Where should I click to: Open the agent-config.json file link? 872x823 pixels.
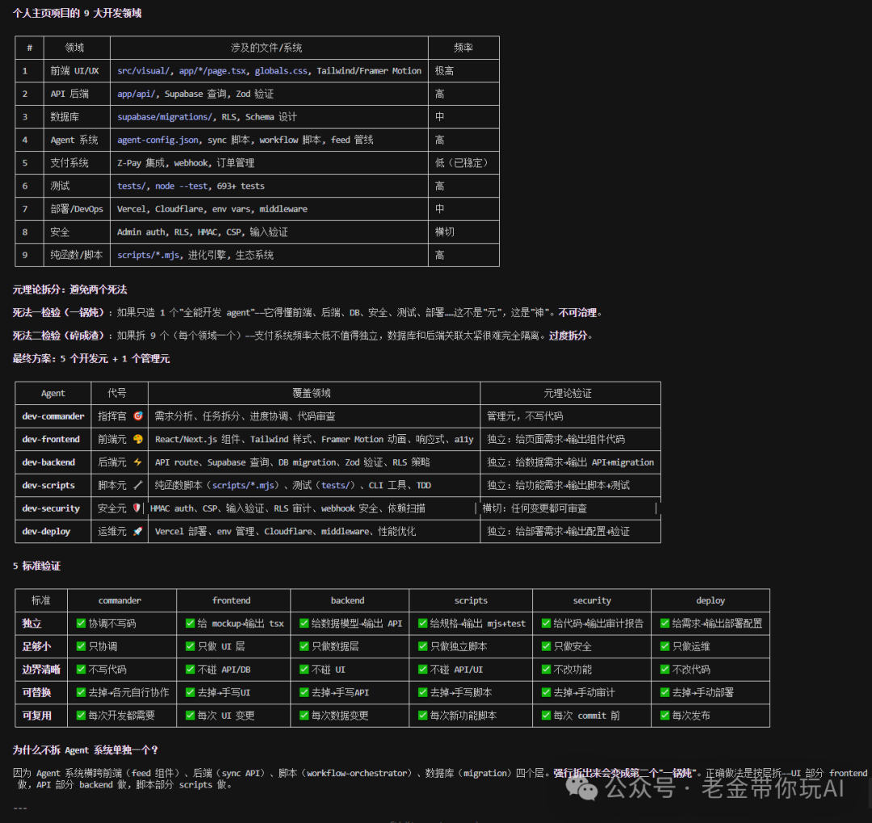[x=158, y=140]
